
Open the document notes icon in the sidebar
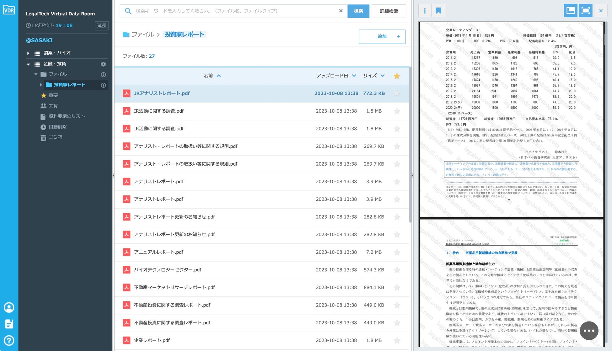point(9,324)
